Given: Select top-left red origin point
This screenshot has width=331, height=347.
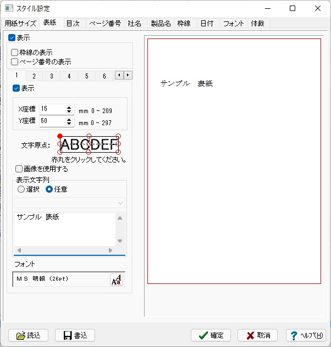Looking at the screenshot, I should pos(60,136).
